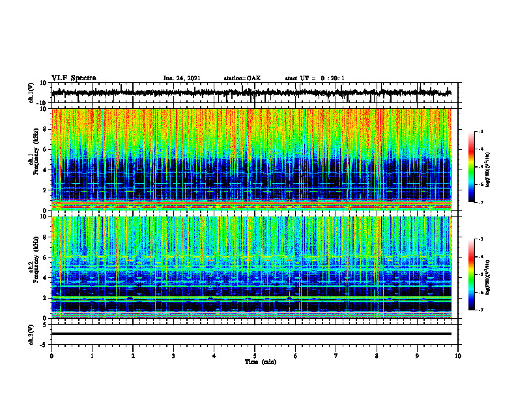
Task: Click the "3" tick on the time axis
Action: pyautogui.click(x=173, y=356)
